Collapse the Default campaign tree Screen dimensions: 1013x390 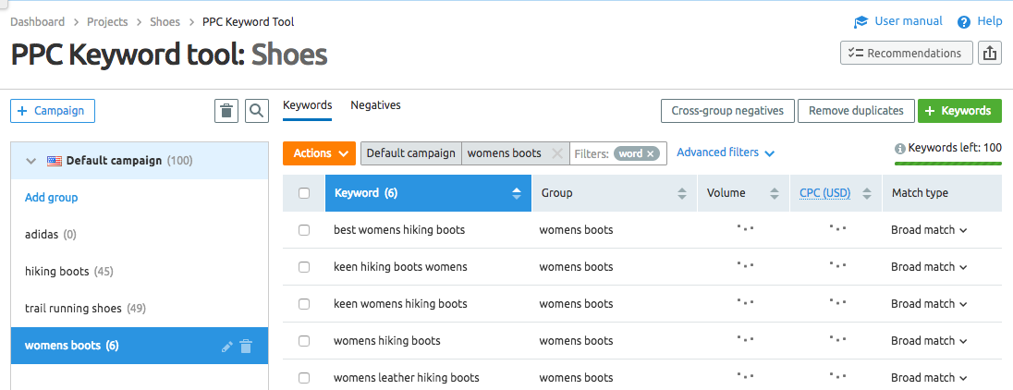(31, 161)
